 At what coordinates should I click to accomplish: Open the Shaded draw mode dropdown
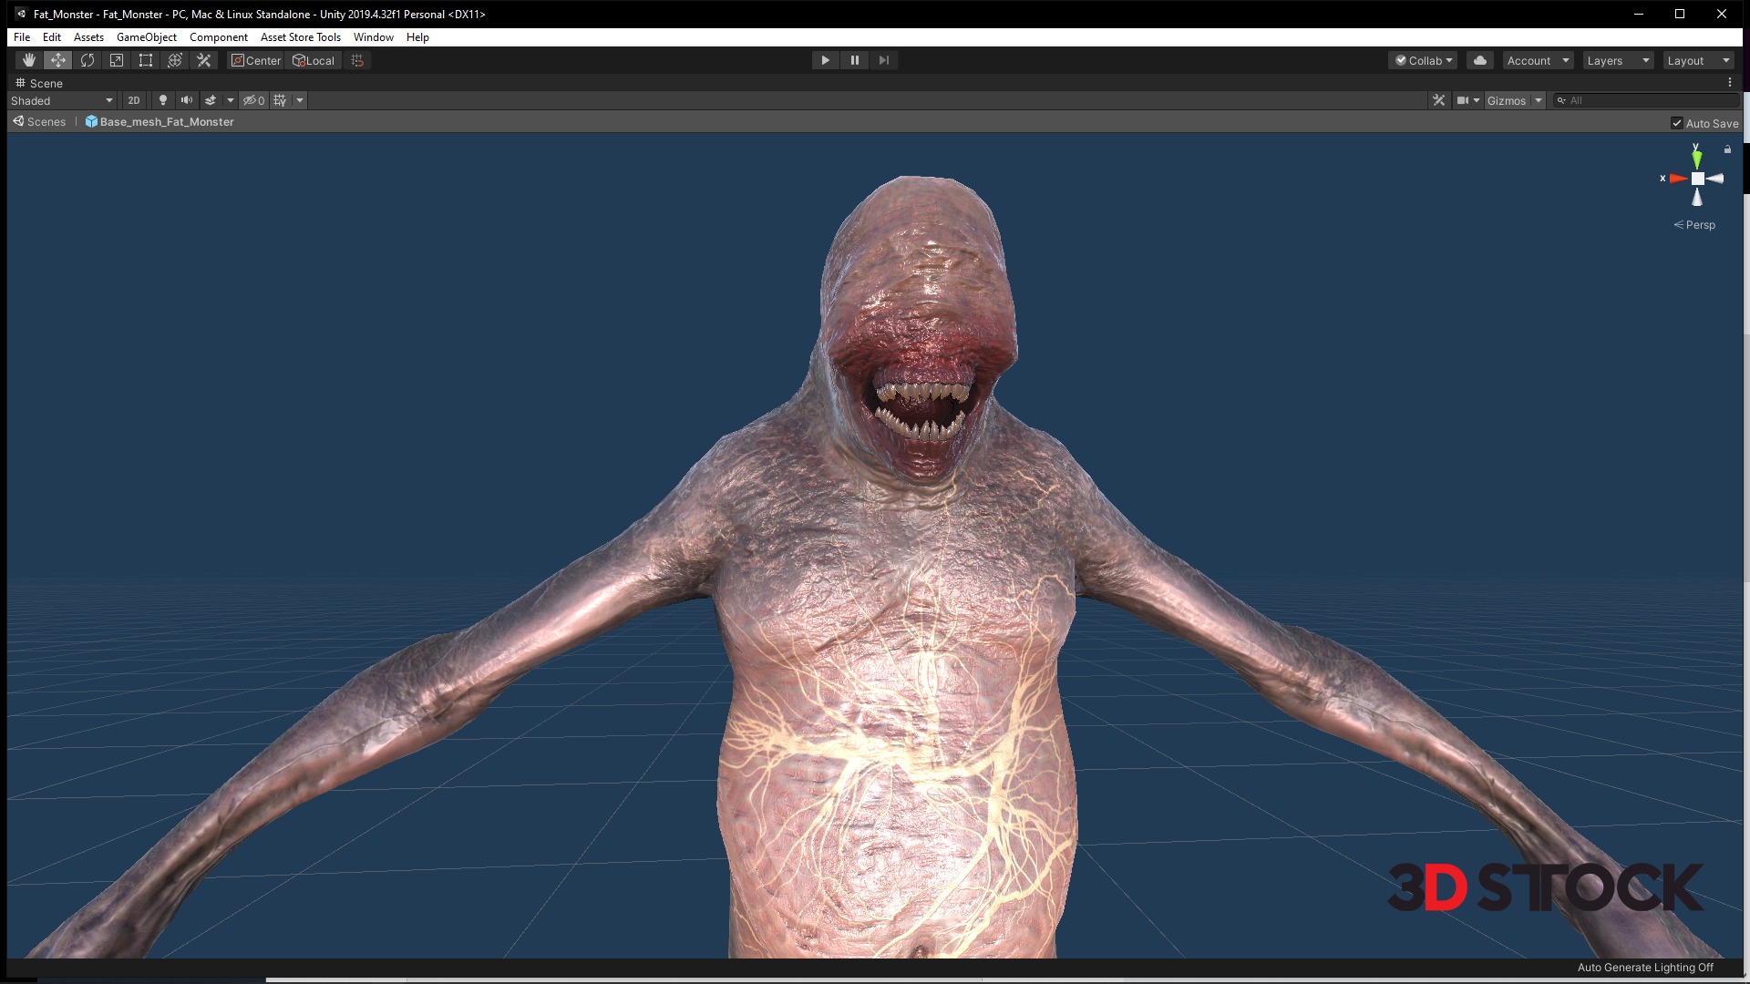point(62,100)
